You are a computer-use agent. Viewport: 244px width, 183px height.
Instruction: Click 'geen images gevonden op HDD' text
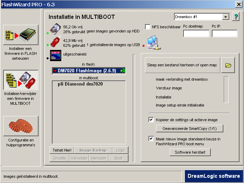pos(113,31)
